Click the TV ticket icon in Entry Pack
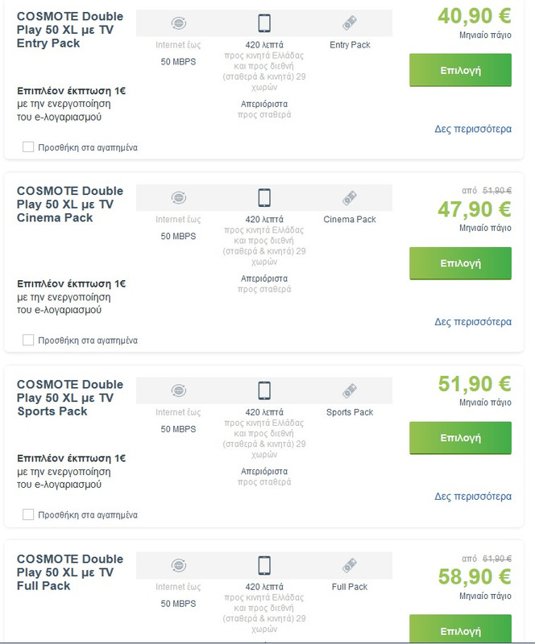This screenshot has width=535, height=644. pyautogui.click(x=350, y=23)
